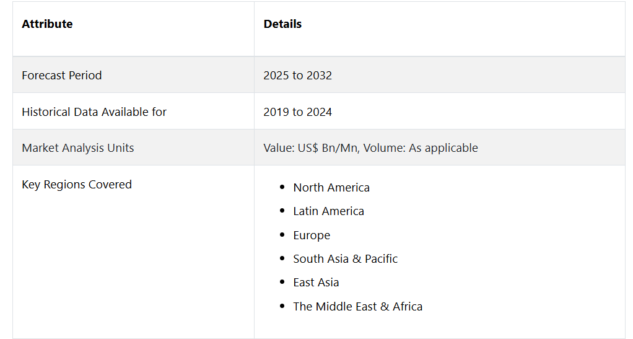Click the bullet beside Latin America
This screenshot has width=633, height=339.
(282, 211)
